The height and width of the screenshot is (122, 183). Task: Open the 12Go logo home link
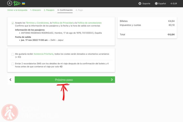pyautogui.click(x=17, y=3)
